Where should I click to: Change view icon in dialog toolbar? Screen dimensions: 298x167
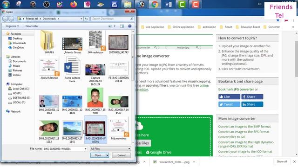[x=110, y=26]
